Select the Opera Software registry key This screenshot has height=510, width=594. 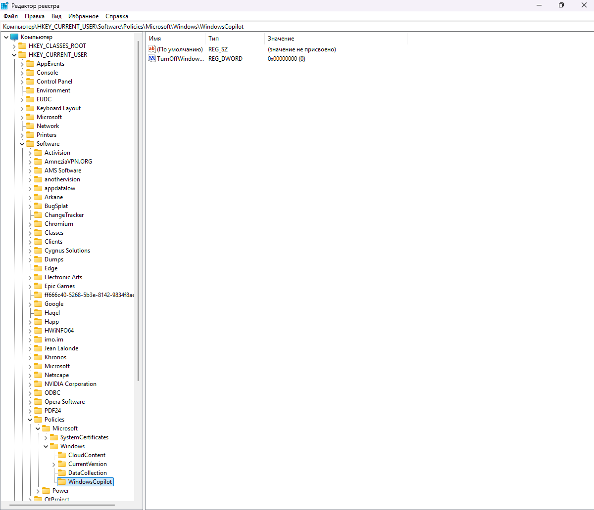(64, 402)
